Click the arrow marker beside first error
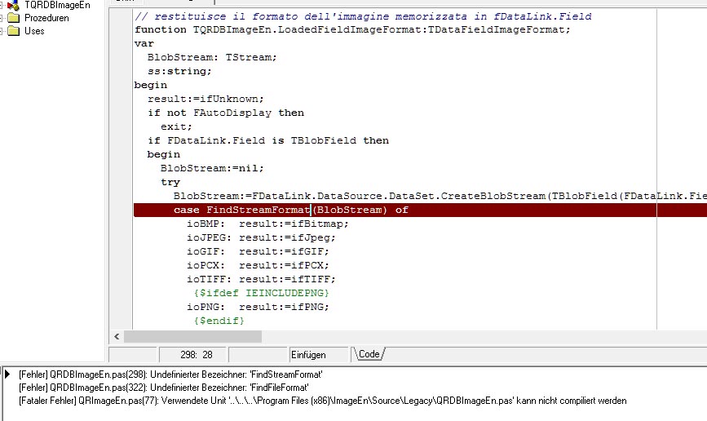This screenshot has width=707, height=421. (7, 374)
